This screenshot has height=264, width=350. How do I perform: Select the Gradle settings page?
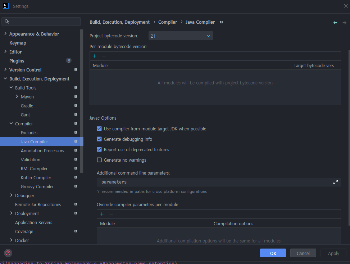tap(27, 106)
